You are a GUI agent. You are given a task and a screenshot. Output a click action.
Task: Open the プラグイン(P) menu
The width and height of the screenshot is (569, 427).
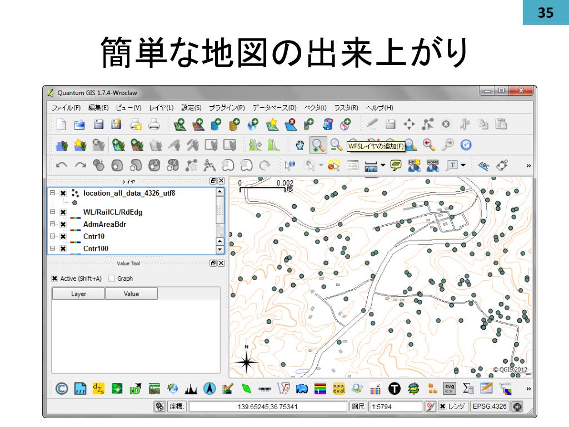coord(227,108)
